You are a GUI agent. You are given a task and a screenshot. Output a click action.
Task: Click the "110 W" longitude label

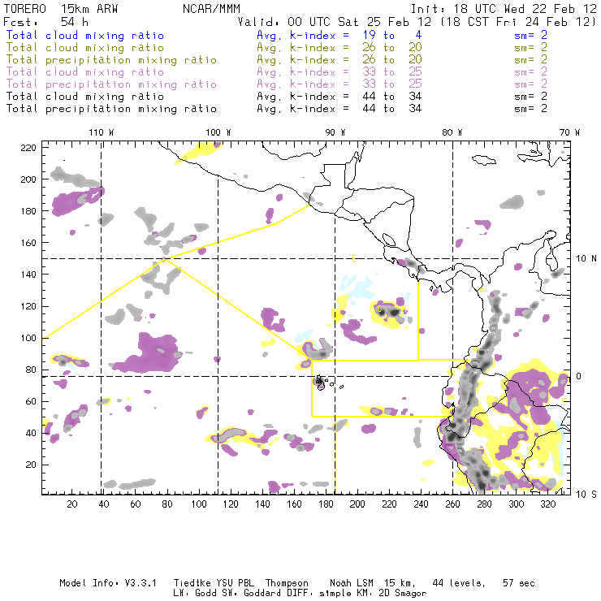102,132
